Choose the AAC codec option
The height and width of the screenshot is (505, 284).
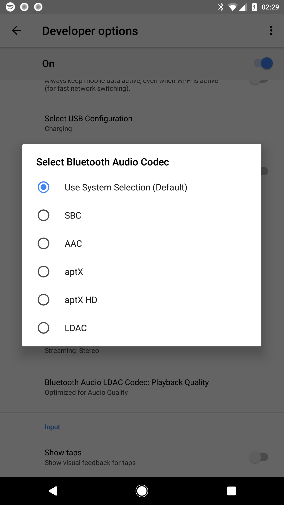tap(44, 244)
